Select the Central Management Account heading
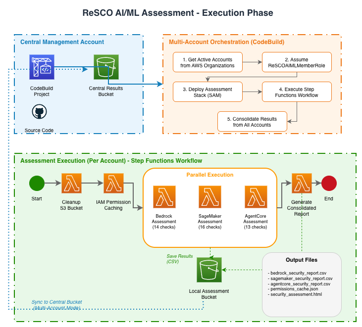The height and width of the screenshot is (327, 362). point(62,42)
